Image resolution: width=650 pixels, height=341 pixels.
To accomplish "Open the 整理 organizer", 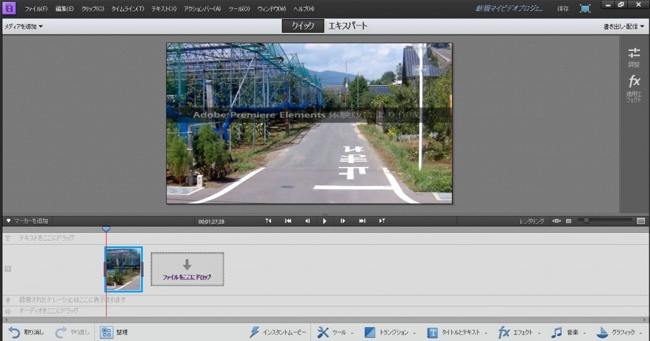I will click(114, 332).
